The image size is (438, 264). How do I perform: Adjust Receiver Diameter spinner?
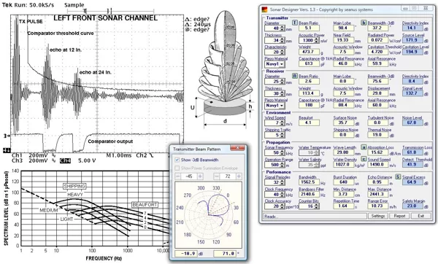tap(282, 82)
